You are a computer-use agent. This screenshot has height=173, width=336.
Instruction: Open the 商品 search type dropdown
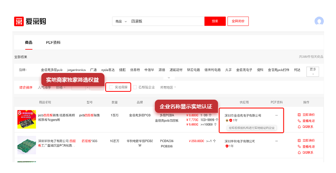[121, 21]
